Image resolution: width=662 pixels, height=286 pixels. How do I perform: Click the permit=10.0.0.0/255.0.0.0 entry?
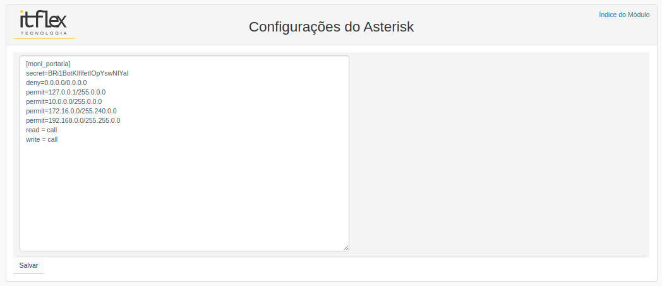pyautogui.click(x=64, y=101)
